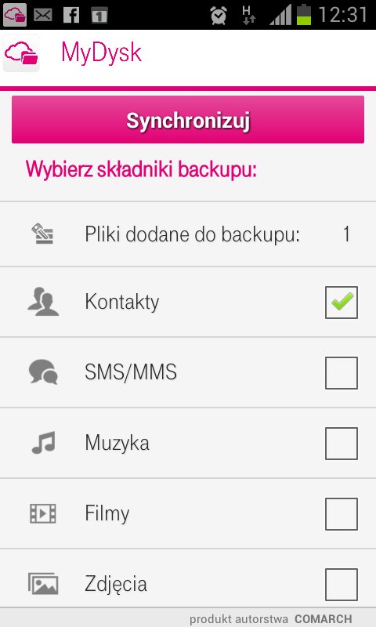
Task: Open Pliki dodane do backupu row
Action: (188, 234)
